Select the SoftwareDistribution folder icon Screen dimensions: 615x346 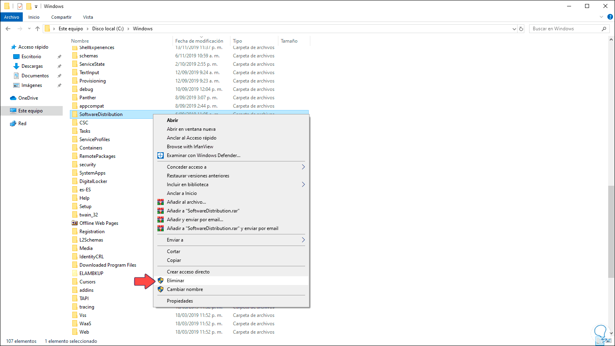click(75, 114)
